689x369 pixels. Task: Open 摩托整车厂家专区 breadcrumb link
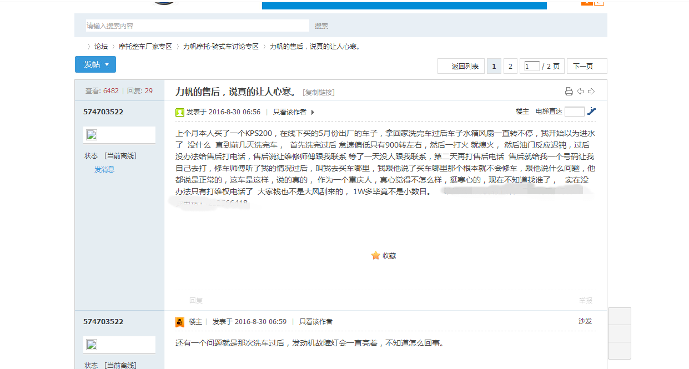[x=145, y=47]
